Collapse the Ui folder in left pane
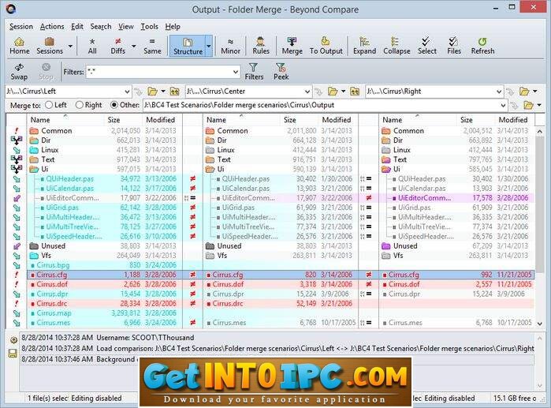Image resolution: width=551 pixels, height=408 pixels. click(34, 169)
